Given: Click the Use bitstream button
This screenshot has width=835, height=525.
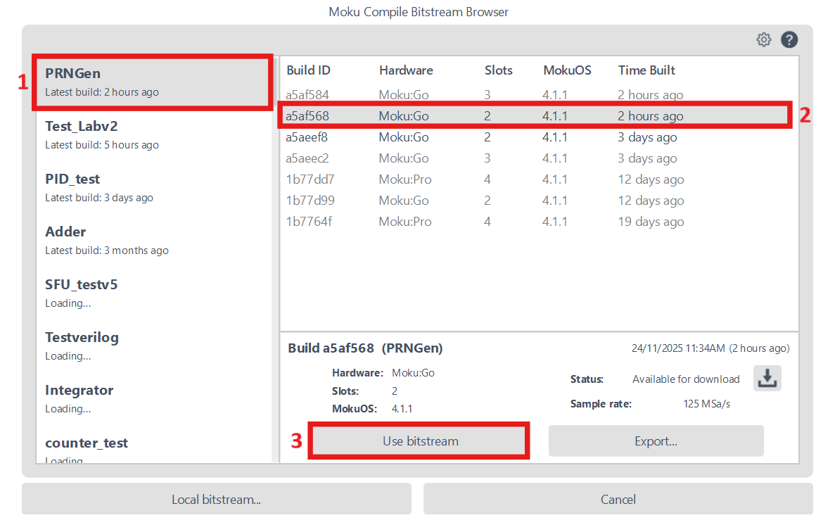Looking at the screenshot, I should tap(420, 441).
